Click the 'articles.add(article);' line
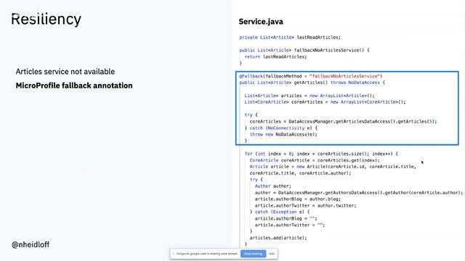Viewport: 465px width, 261px height. point(278,238)
